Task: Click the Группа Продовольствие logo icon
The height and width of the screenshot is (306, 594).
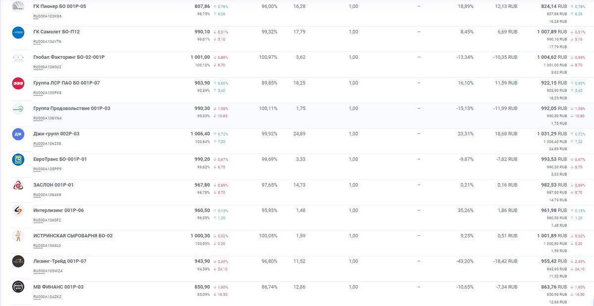Action: [18, 109]
